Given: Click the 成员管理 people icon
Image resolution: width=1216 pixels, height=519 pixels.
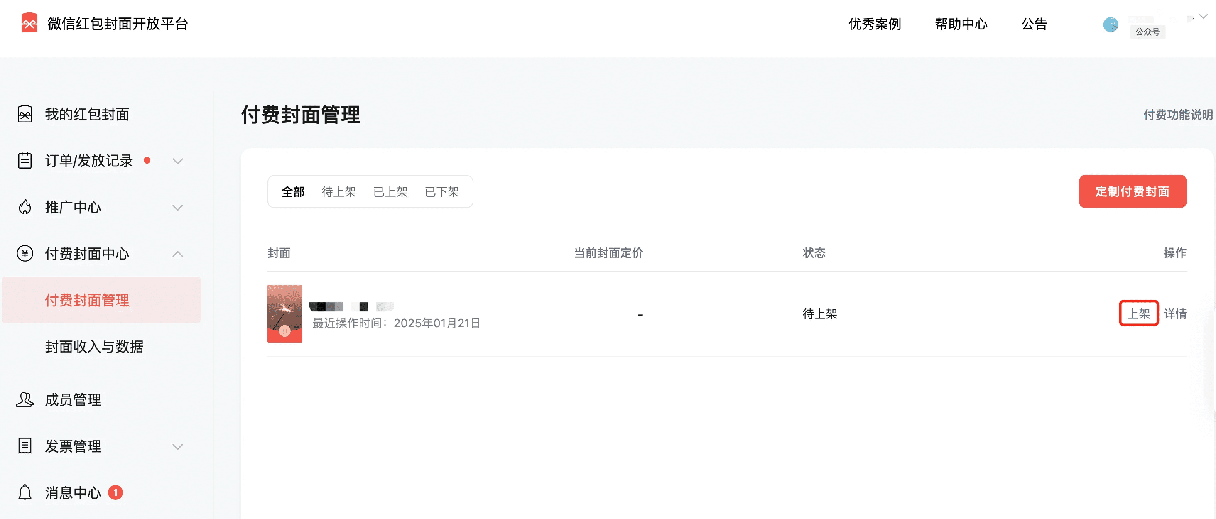Looking at the screenshot, I should 25,399.
